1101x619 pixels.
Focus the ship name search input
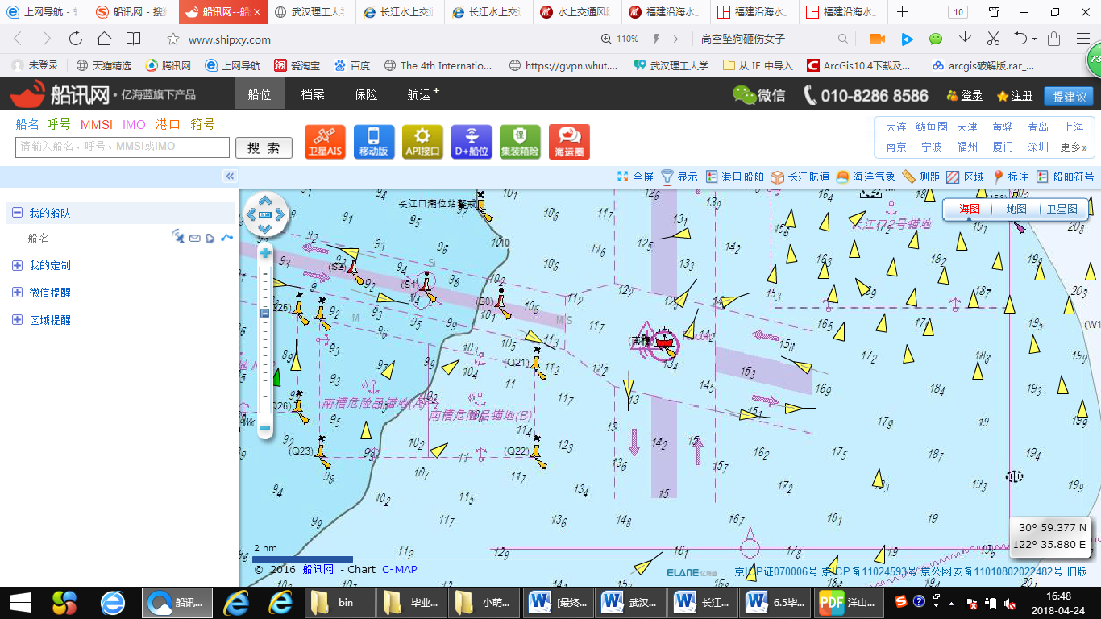[123, 147]
